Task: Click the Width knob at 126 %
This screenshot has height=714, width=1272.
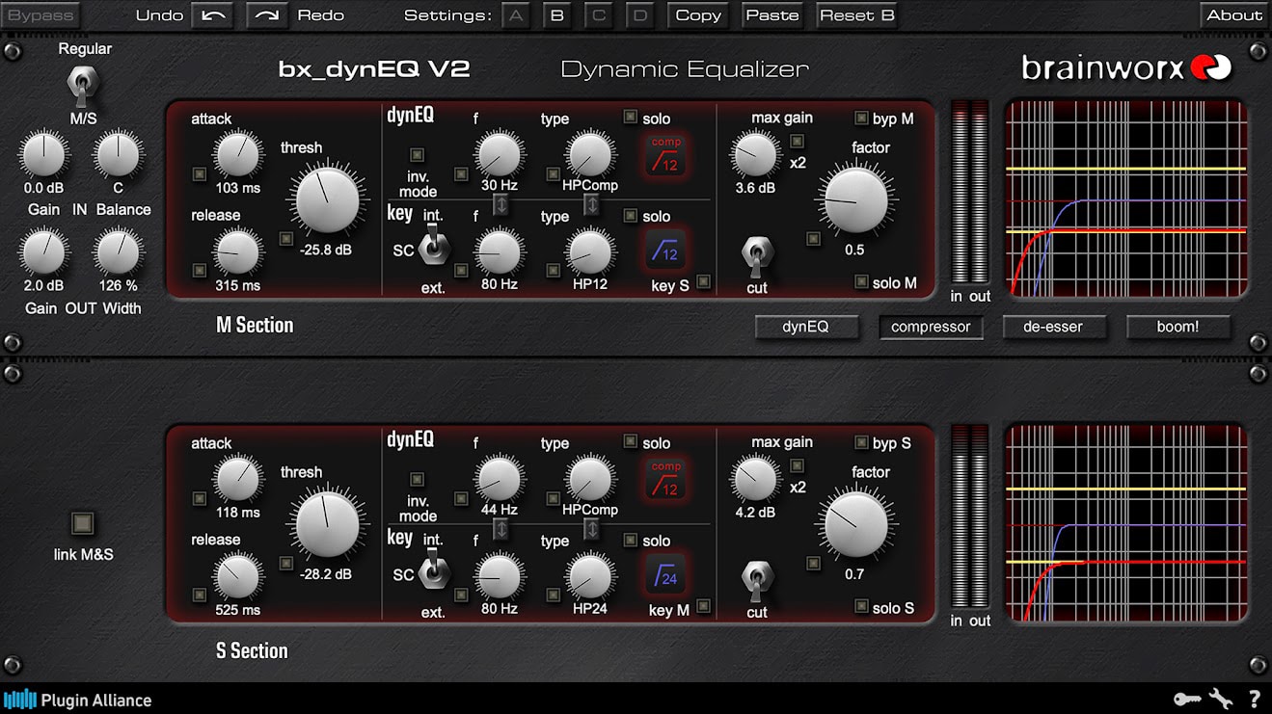Action: (x=118, y=252)
